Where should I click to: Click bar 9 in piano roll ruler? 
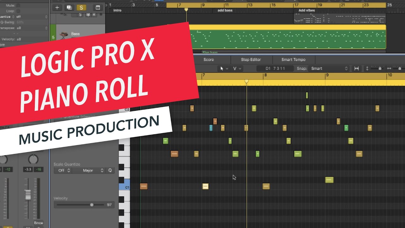coord(327,75)
